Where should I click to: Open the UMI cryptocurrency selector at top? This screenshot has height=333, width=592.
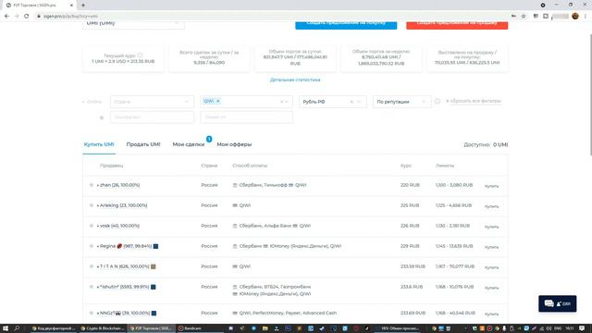point(133,23)
